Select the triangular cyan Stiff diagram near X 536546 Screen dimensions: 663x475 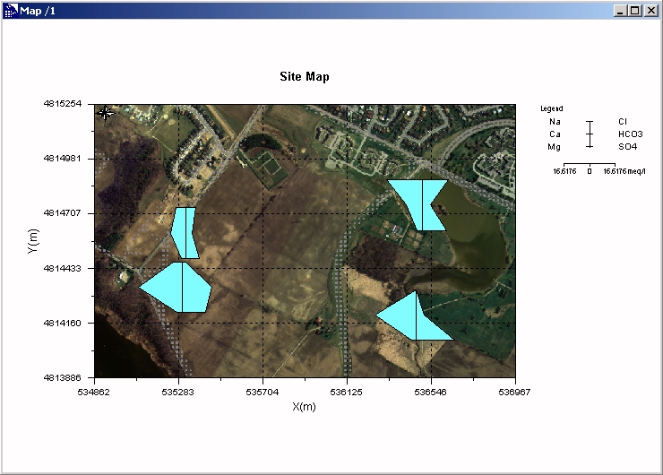[x=414, y=320]
